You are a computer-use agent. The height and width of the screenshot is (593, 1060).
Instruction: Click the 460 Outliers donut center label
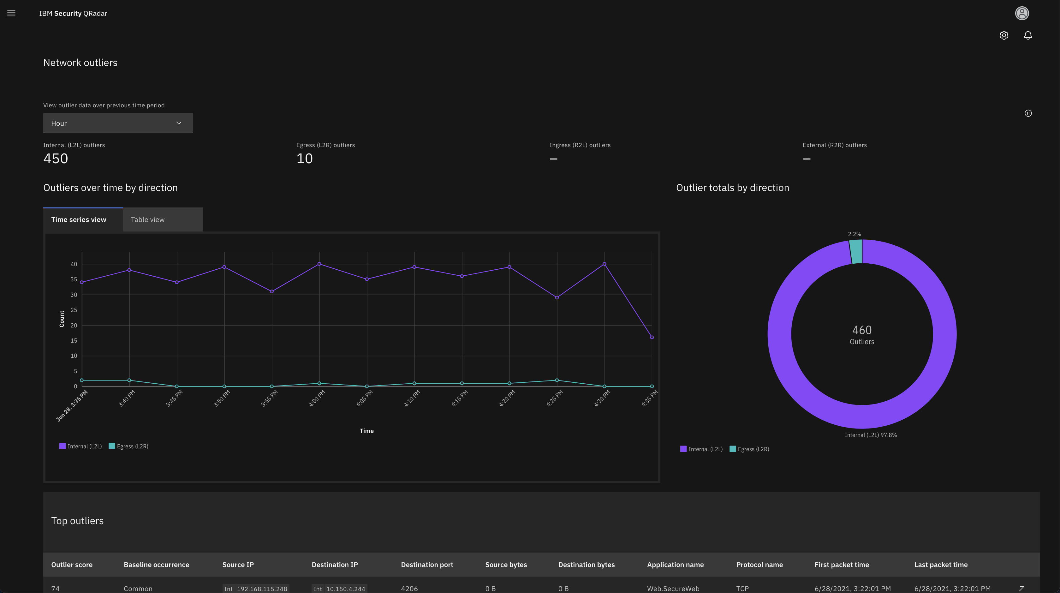pyautogui.click(x=862, y=335)
